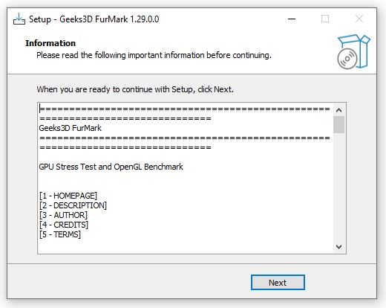Place cursor on the [3 - AUTHOR] line
Screen dimensions: 386x308
(x=63, y=215)
